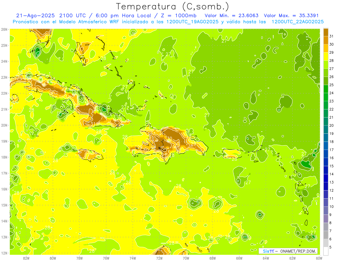This screenshot has height=262, width=339.
Task: Click the "Valor Max. = 35.3391" text
Action: [x=291, y=16]
